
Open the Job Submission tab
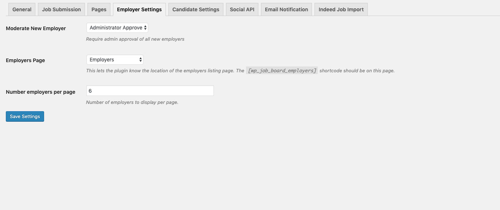61,9
